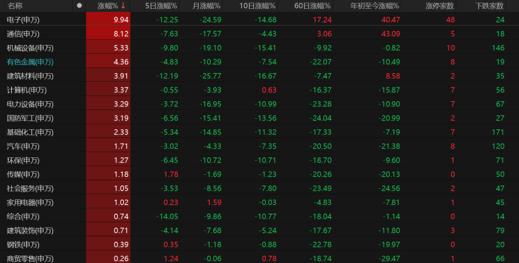Sort by the 月涨幅% column header
519x263 pixels.
coord(206,6)
